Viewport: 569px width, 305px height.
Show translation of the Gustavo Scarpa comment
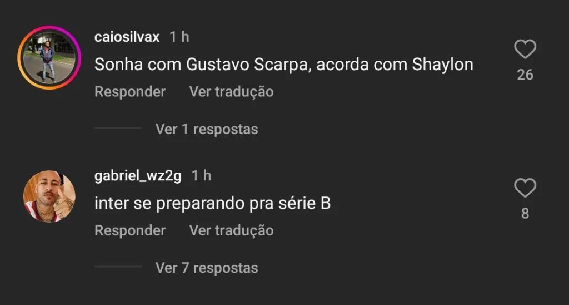[x=232, y=92]
